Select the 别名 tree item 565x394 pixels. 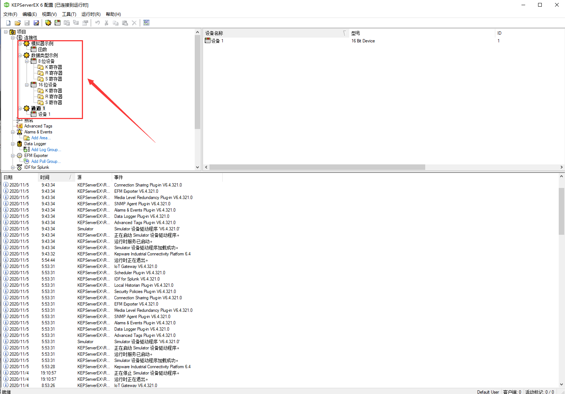pyautogui.click(x=29, y=121)
